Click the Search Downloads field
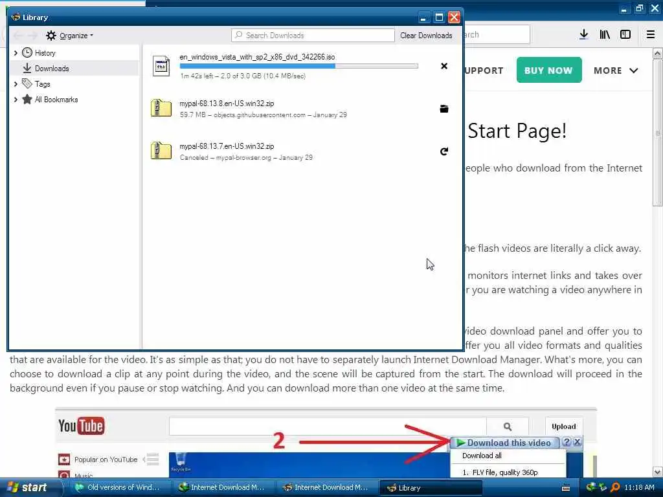This screenshot has width=663, height=497. [x=313, y=36]
